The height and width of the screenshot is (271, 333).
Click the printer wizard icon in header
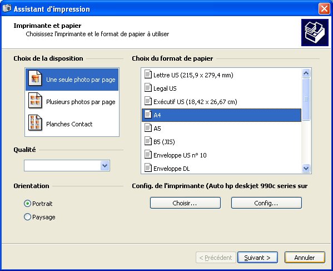[x=315, y=32]
